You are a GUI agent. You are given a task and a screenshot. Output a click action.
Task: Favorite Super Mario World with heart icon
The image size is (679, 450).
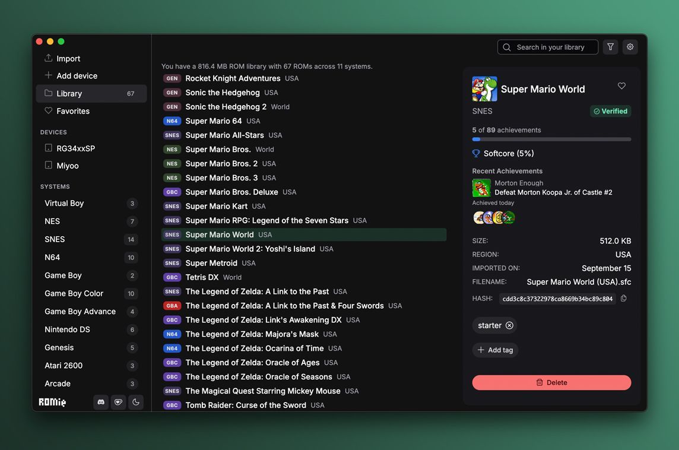click(621, 85)
